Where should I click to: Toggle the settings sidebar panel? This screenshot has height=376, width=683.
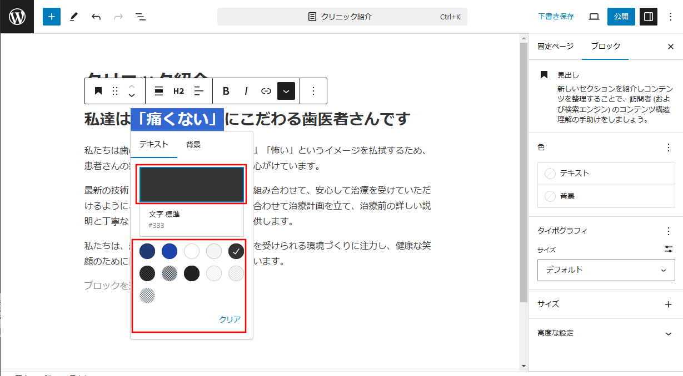pos(648,17)
